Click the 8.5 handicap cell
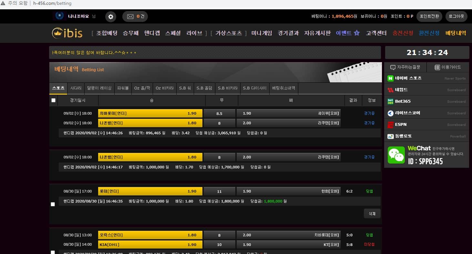472x254 pixels. pyautogui.click(x=219, y=113)
